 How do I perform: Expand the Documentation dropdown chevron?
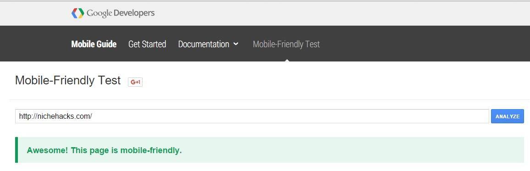(x=236, y=44)
